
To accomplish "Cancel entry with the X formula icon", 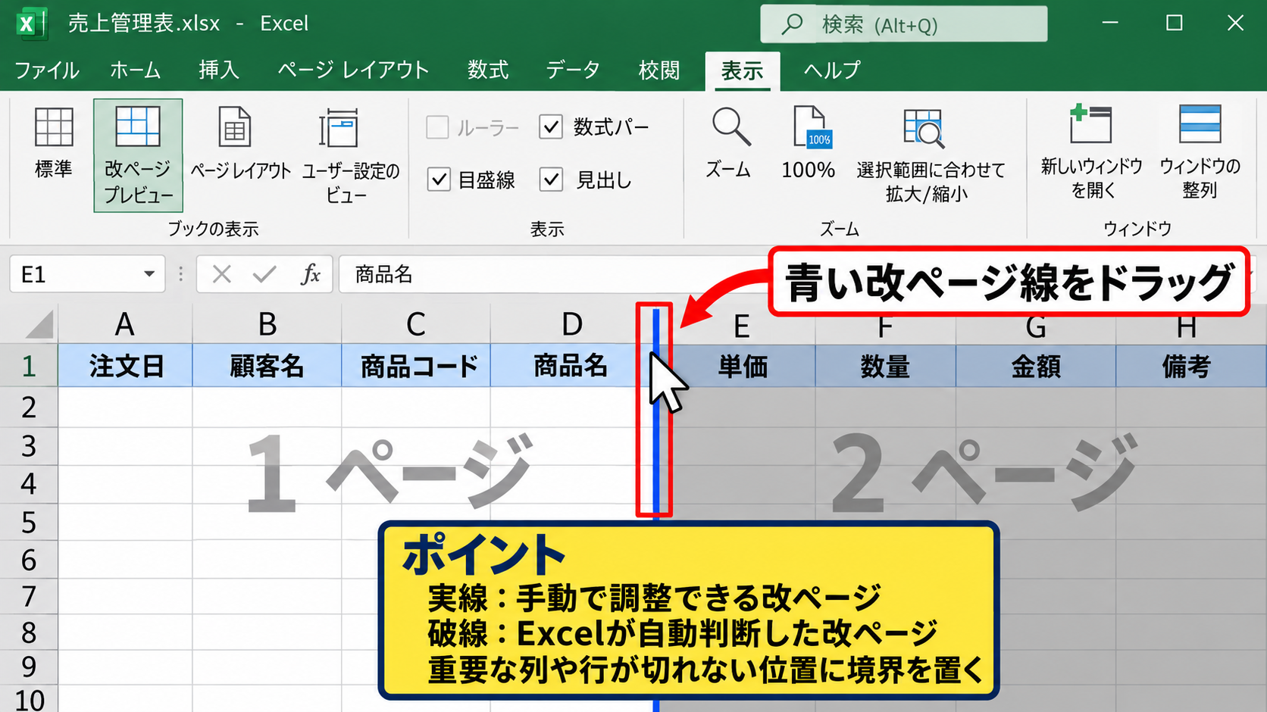I will (x=221, y=274).
